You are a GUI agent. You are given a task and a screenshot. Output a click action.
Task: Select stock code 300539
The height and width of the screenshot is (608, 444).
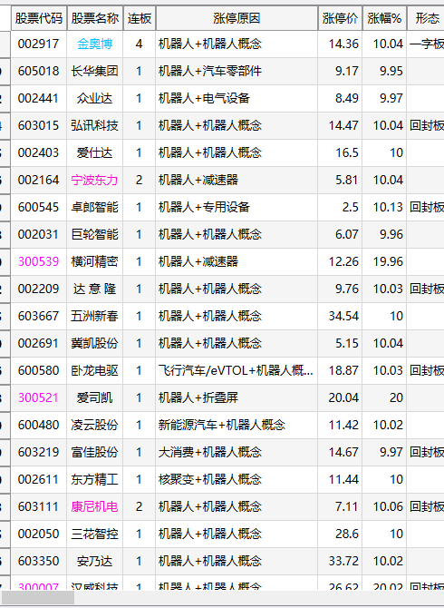[39, 261]
